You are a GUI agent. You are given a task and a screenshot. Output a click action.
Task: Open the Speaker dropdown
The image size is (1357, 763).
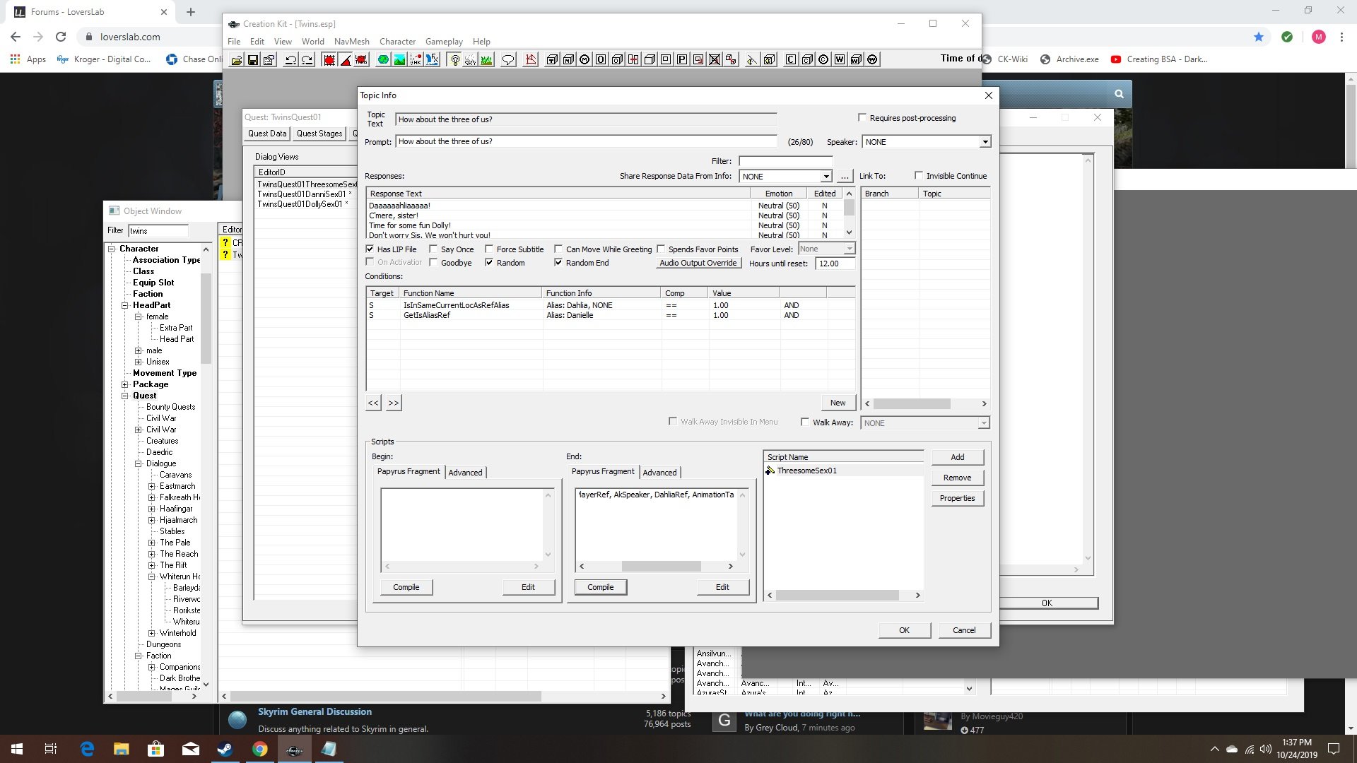coord(985,142)
